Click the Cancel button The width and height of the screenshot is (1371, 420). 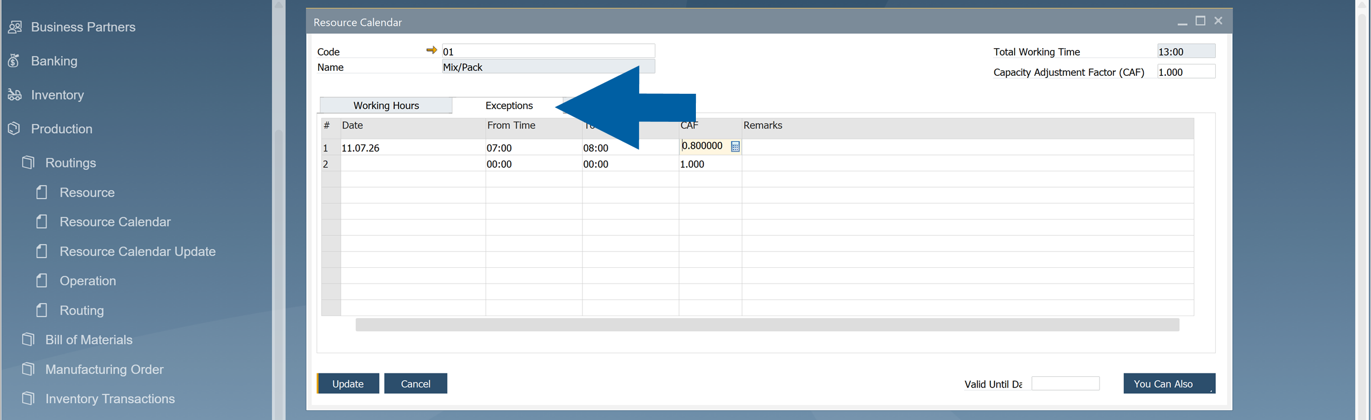point(415,384)
